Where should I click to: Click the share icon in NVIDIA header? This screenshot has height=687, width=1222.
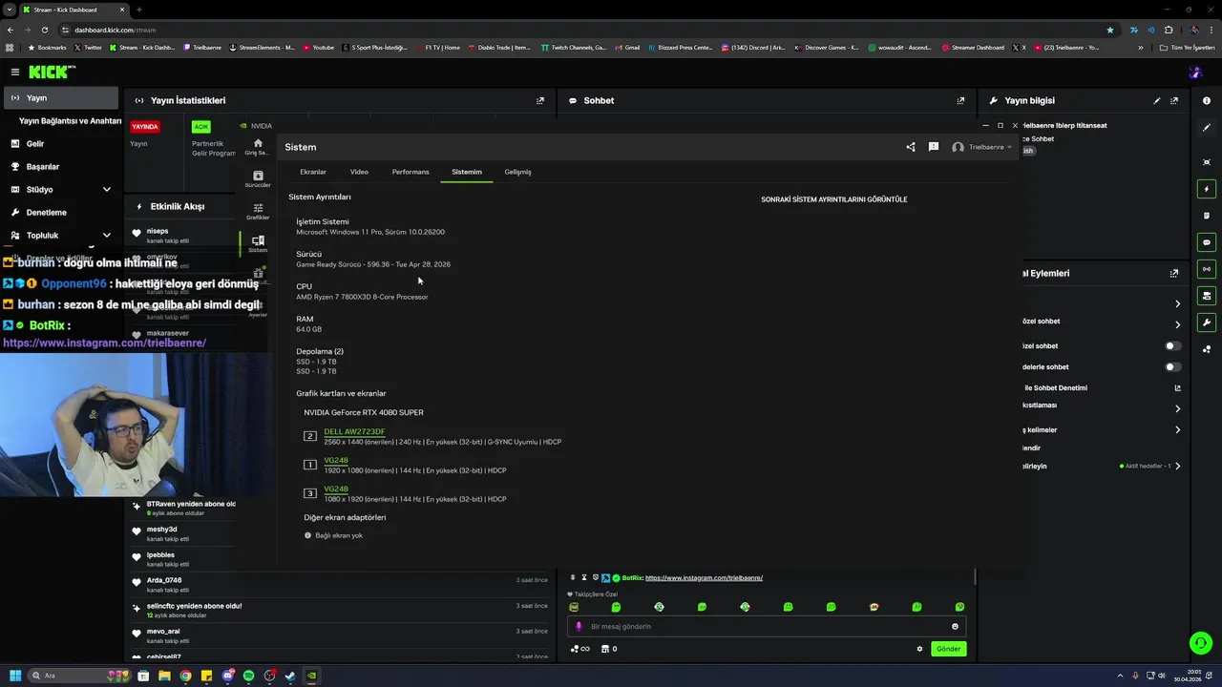pyautogui.click(x=910, y=147)
